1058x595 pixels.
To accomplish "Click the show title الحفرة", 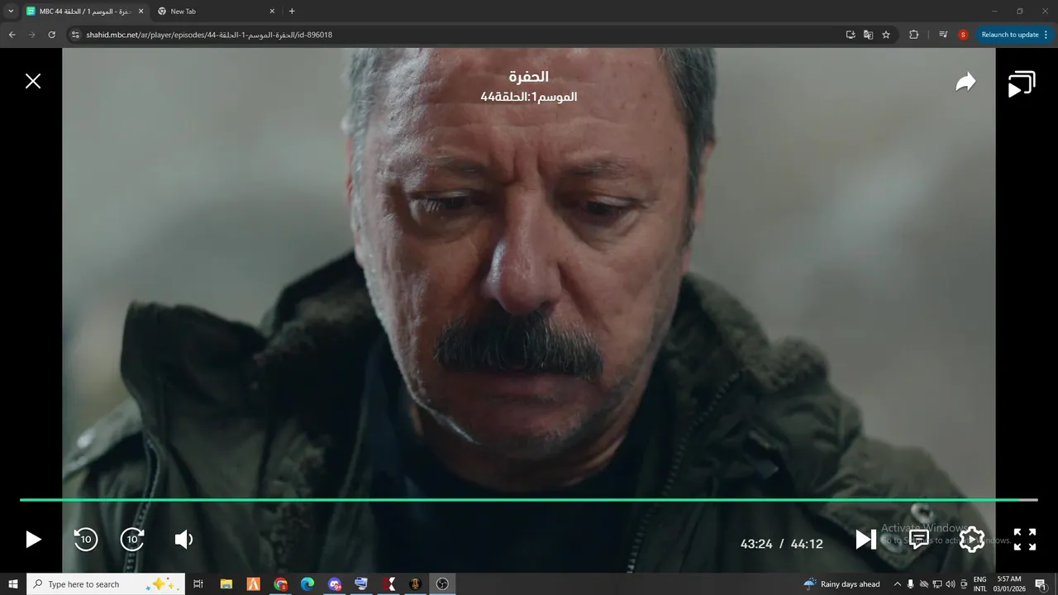I will tap(529, 77).
